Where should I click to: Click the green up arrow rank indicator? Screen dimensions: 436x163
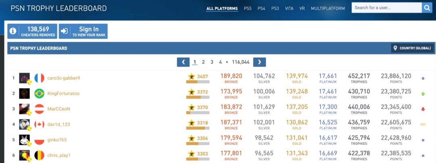click(x=423, y=94)
